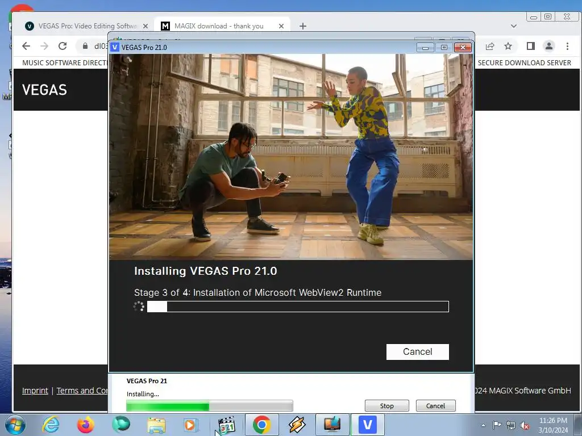Launch Internet Explorer from the taskbar
The width and height of the screenshot is (582, 436).
51,425
